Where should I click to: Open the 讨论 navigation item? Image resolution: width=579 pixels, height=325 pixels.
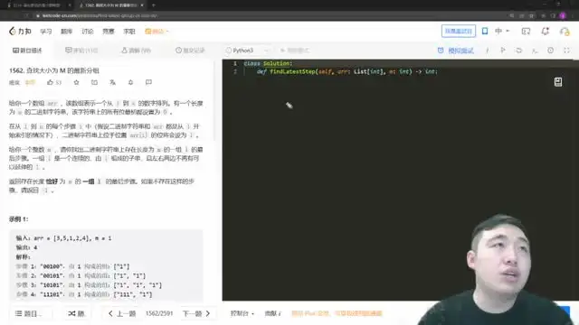[88, 32]
